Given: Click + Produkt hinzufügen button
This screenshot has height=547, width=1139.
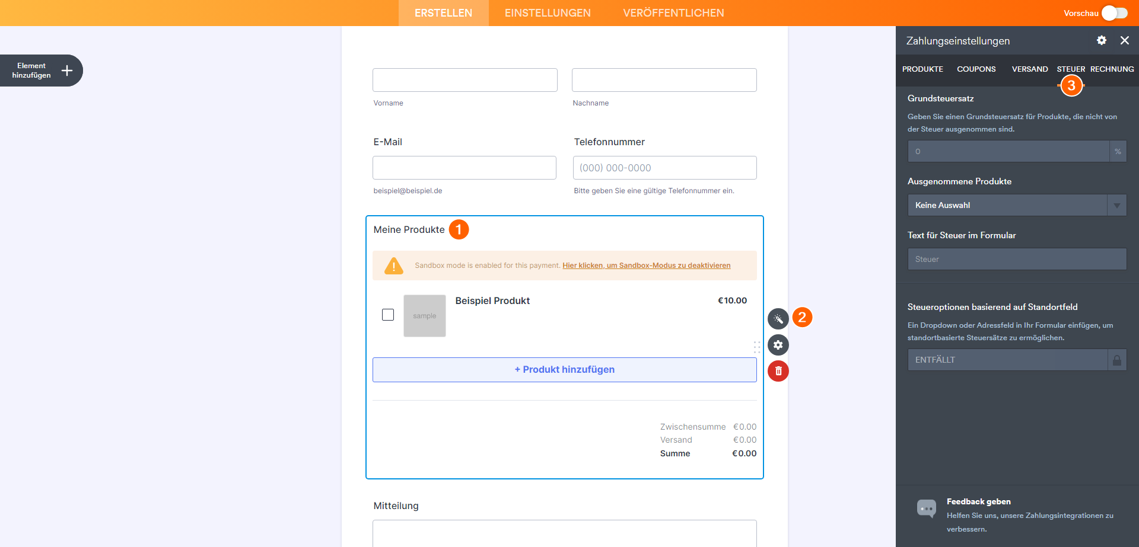Looking at the screenshot, I should pos(565,370).
